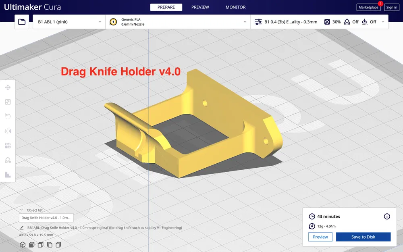The image size is (403, 252).
Task: Select the Scale tool
Action: [x=8, y=102]
